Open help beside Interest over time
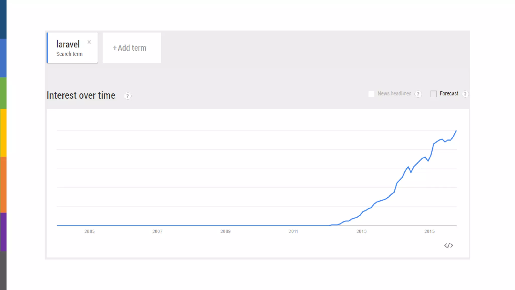Viewport: 515px width, 290px height. tap(127, 96)
